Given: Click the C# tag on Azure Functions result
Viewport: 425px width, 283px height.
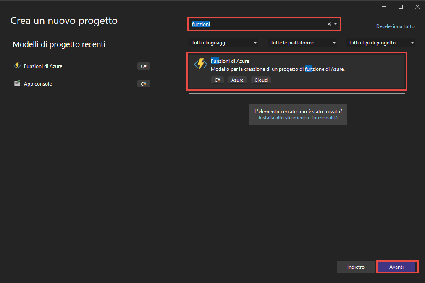Looking at the screenshot, I should coord(218,80).
